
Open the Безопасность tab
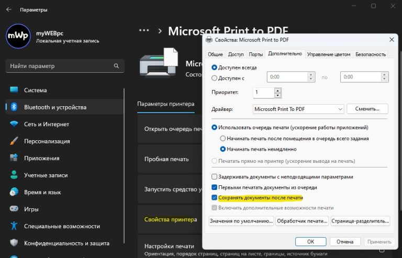(x=371, y=54)
